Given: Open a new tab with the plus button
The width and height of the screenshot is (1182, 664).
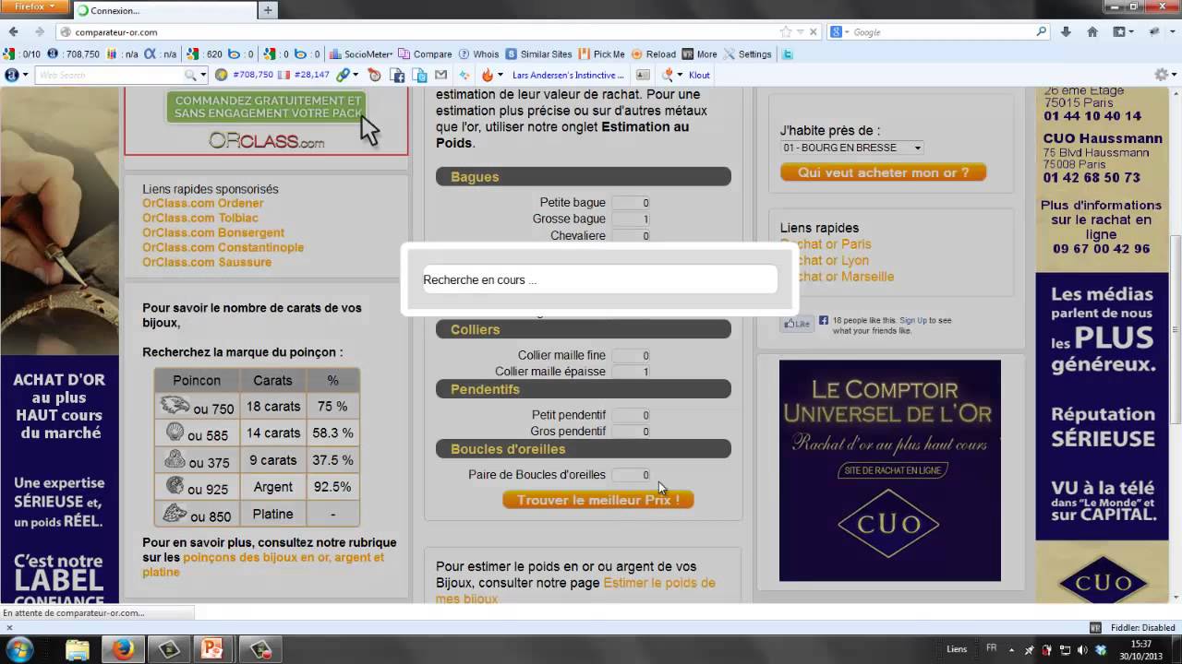Looking at the screenshot, I should click(x=268, y=10).
